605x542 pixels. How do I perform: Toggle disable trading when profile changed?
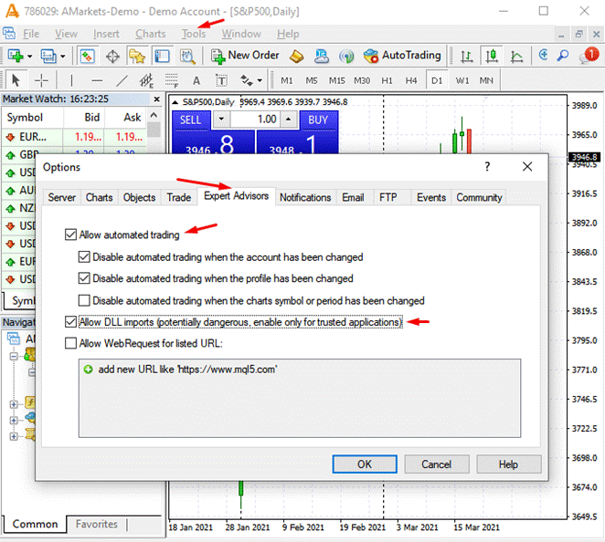(84, 278)
